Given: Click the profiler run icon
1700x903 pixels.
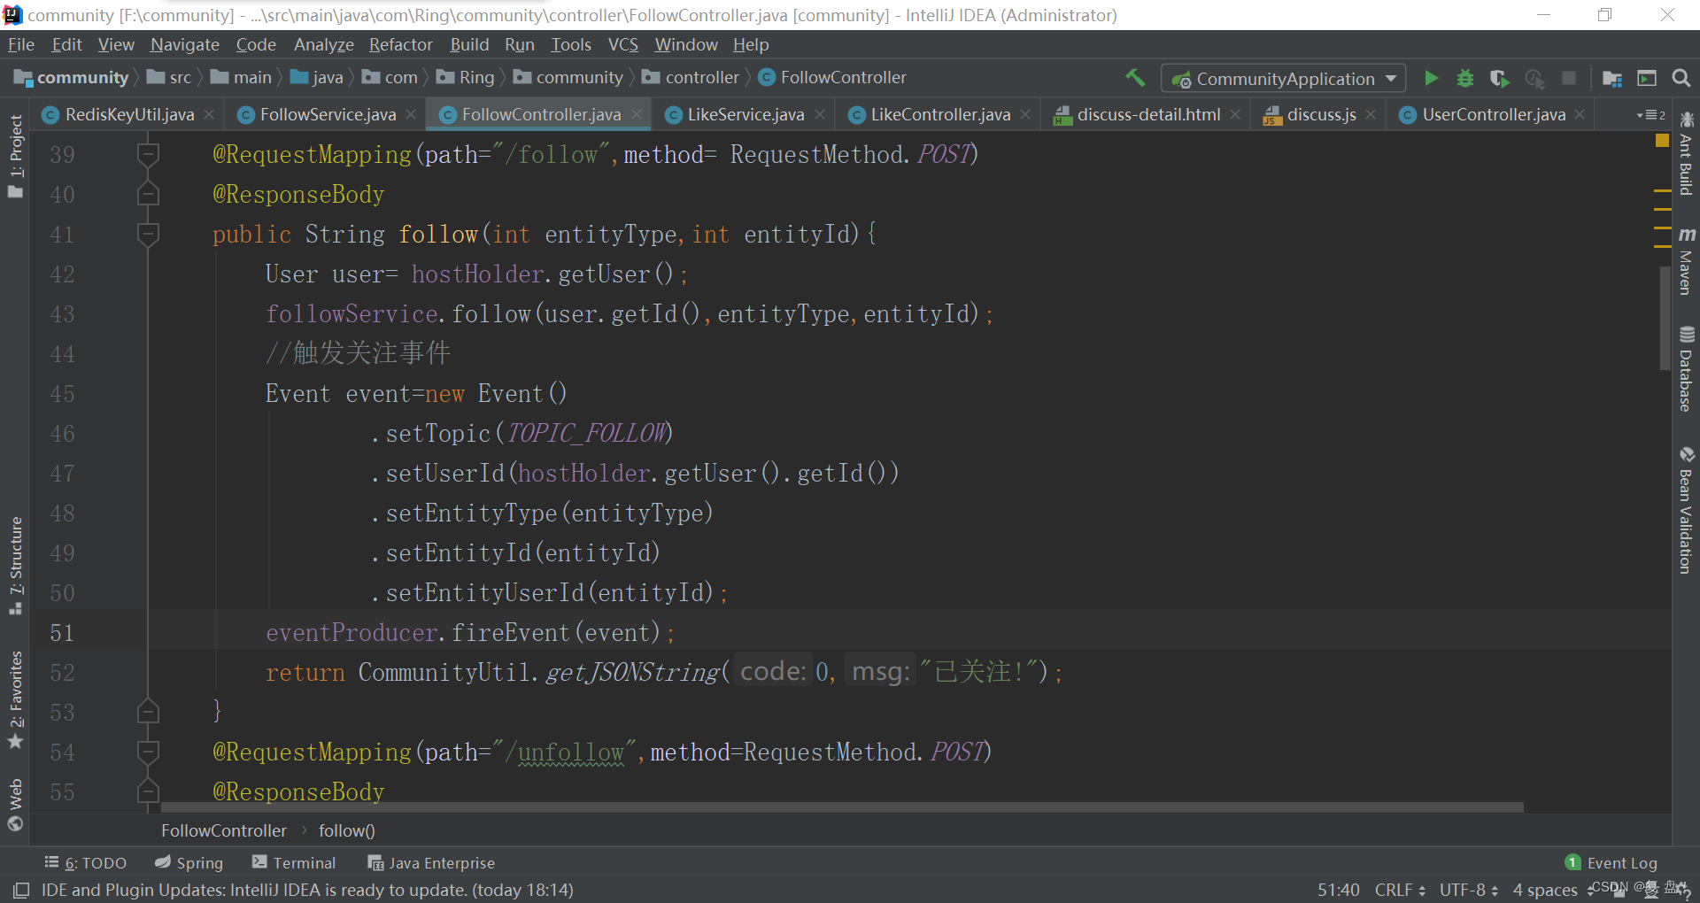Looking at the screenshot, I should click(x=1534, y=78).
